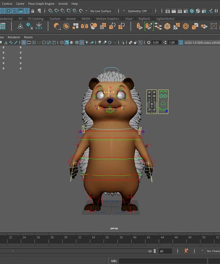
Task: Select smooth shade all blue cube icon
Action: pyautogui.click(x=67, y=43)
